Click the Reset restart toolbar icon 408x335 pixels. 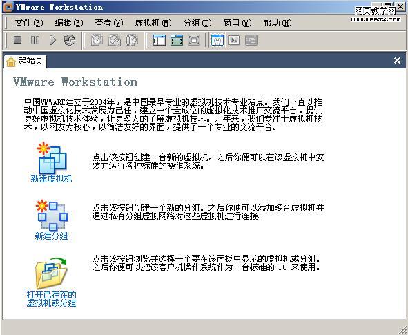[70, 40]
